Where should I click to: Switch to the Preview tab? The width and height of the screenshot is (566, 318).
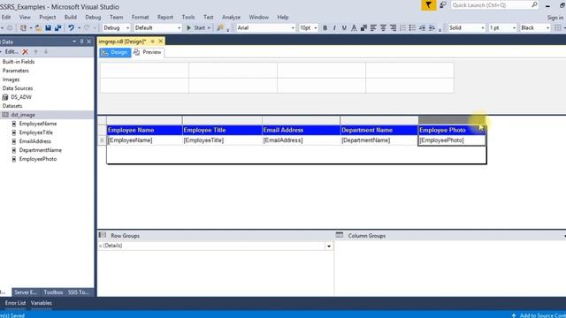pos(148,52)
